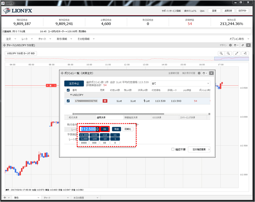
Task: Open Q&A link
Action: [x=202, y=11]
